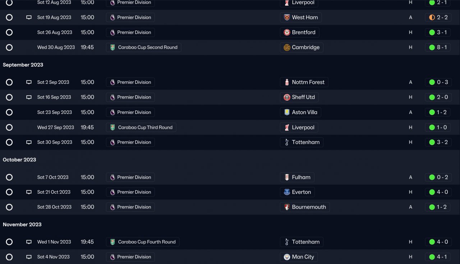Click the Cambridge club crest icon
The width and height of the screenshot is (460, 264).
287,48
